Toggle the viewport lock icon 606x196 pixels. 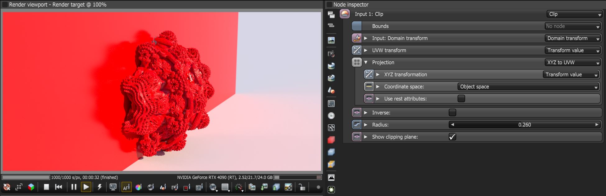click(x=302, y=187)
